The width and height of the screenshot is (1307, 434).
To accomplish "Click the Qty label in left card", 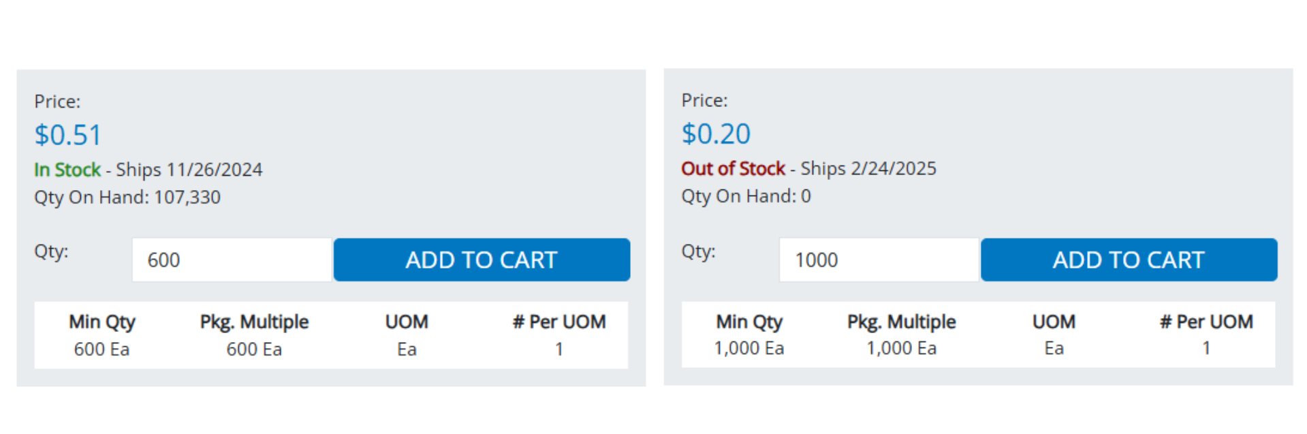I will point(51,251).
